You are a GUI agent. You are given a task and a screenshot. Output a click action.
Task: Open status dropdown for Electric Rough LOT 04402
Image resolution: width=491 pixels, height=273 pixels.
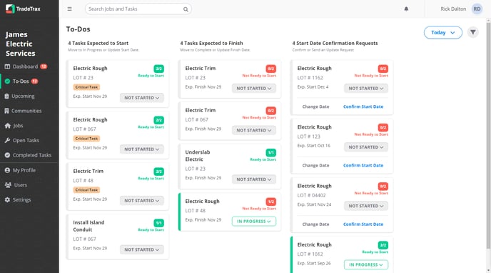[x=366, y=206]
